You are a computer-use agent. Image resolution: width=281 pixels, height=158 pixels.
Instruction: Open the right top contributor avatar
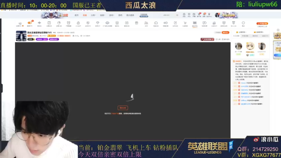tap(262, 46)
